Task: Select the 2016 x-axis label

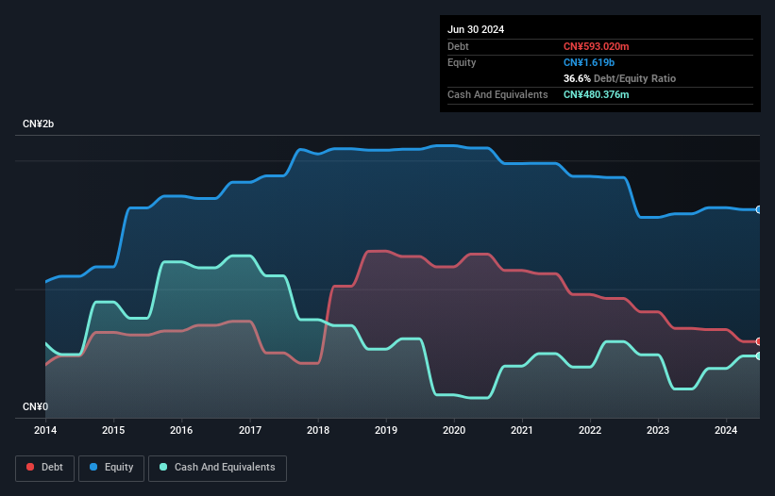Action: pyautogui.click(x=181, y=430)
